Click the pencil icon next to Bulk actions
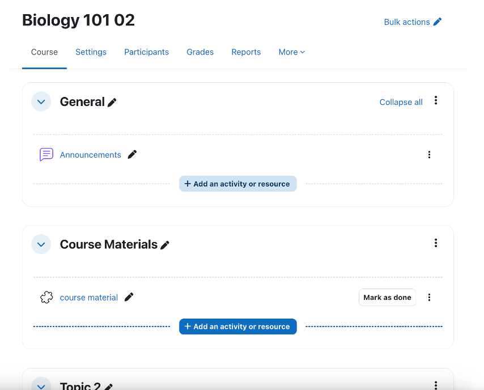The image size is (484, 390). [436, 22]
